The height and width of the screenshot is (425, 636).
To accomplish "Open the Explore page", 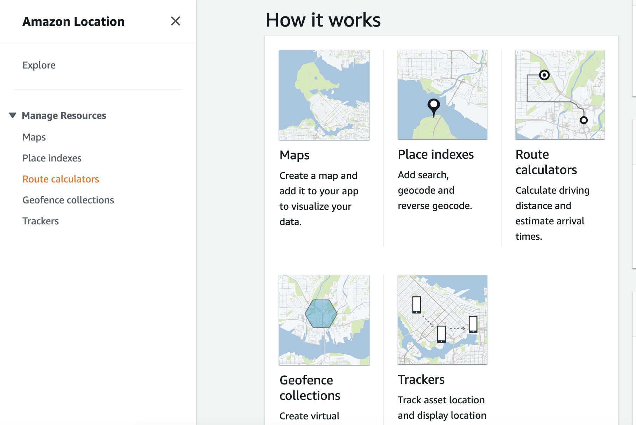I will 39,65.
